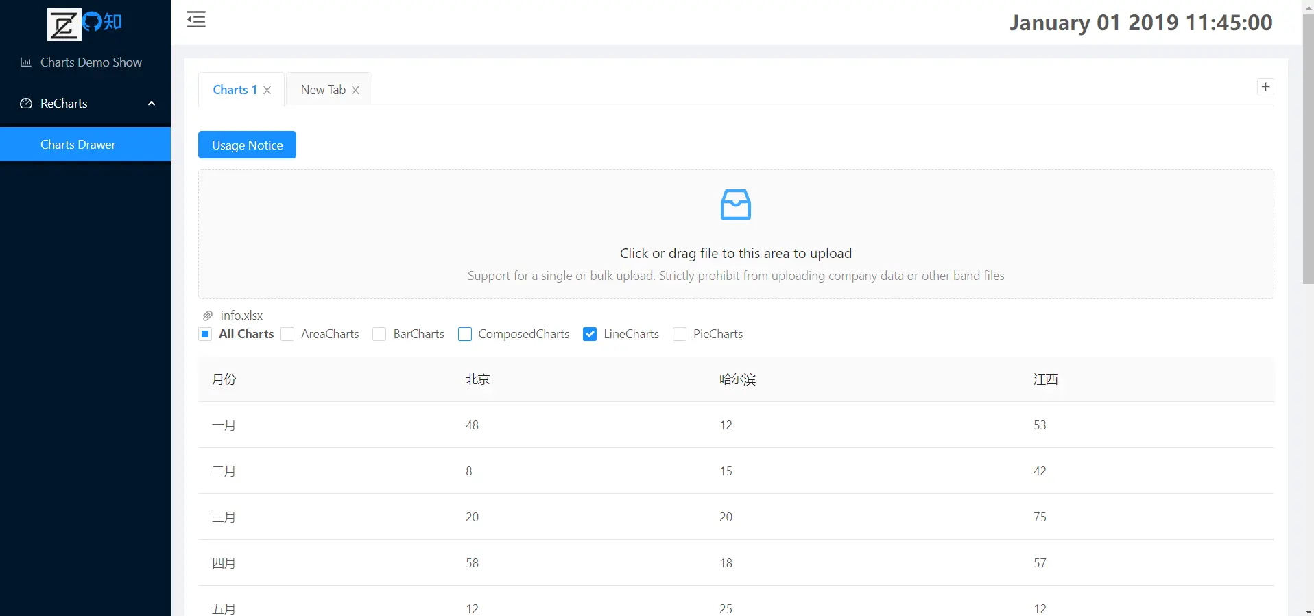
Task: Open the info.xlsx uploaded file link
Action: 241,316
